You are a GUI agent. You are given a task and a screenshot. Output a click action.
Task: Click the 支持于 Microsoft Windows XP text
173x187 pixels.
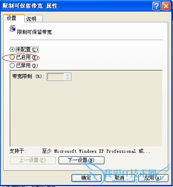[80, 151]
